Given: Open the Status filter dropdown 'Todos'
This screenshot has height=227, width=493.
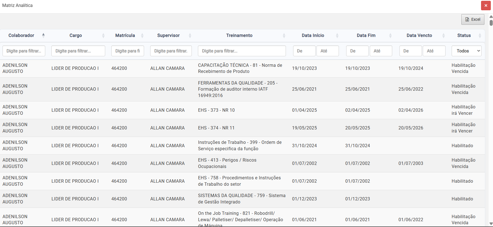Looking at the screenshot, I should click(466, 51).
